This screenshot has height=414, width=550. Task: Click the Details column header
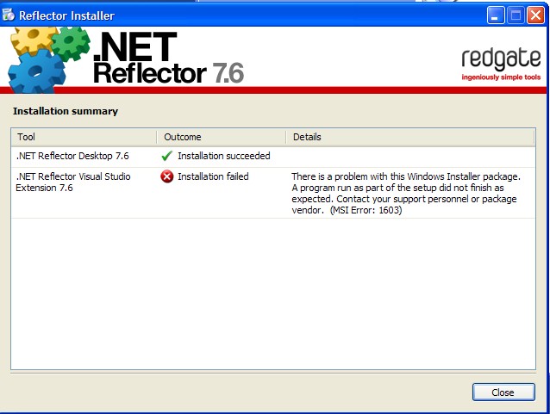[410, 137]
